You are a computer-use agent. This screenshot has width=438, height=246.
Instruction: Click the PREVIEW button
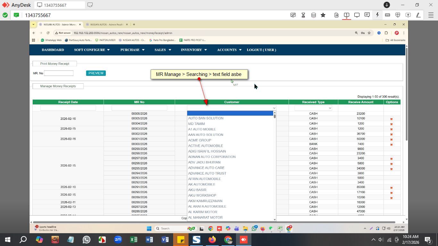[96, 73]
